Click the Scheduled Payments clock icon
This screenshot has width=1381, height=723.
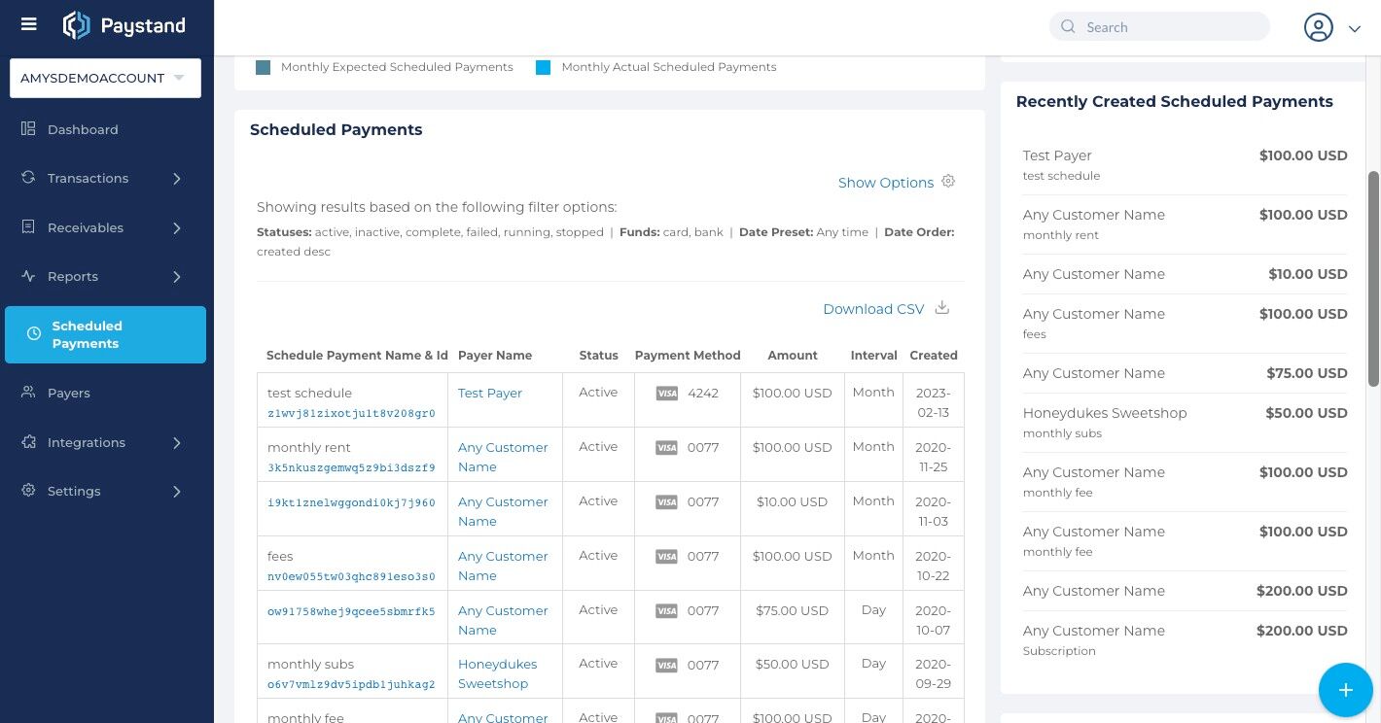click(x=34, y=334)
